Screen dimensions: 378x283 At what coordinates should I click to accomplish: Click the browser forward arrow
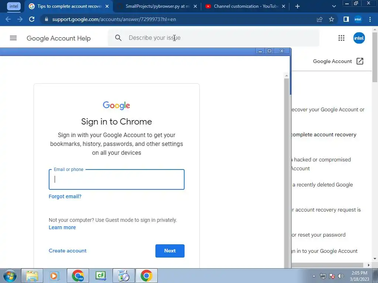pos(20,19)
